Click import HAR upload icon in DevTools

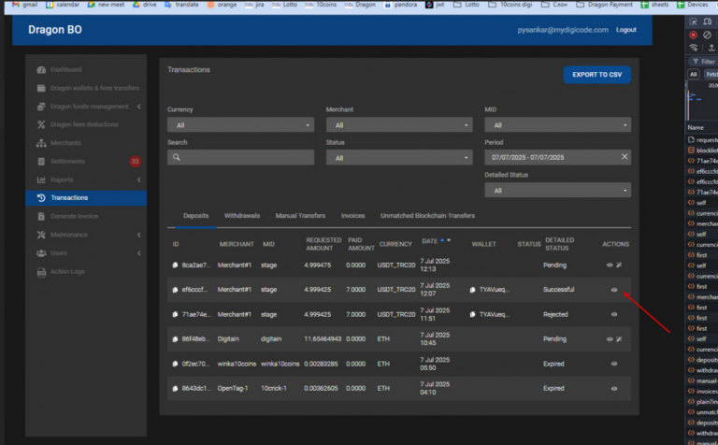tap(711, 48)
